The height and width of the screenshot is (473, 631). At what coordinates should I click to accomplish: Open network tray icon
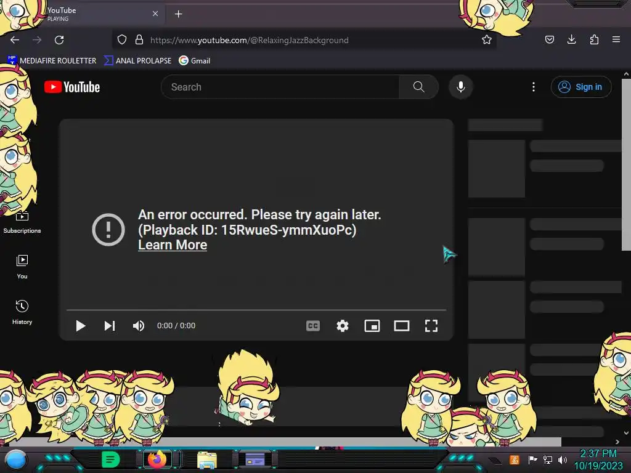[x=548, y=459]
